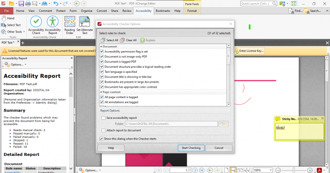Uncheck Show this dialog when Checker starts
Image resolution: width=330 pixels, height=173 pixels.
[101, 139]
